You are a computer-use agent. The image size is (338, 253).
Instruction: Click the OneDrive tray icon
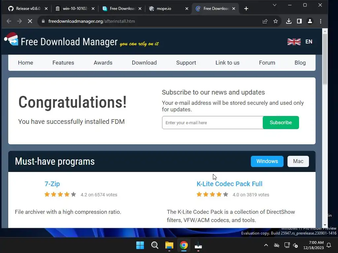point(277,245)
